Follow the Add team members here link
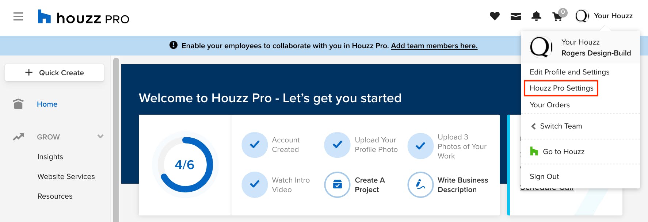 [434, 46]
